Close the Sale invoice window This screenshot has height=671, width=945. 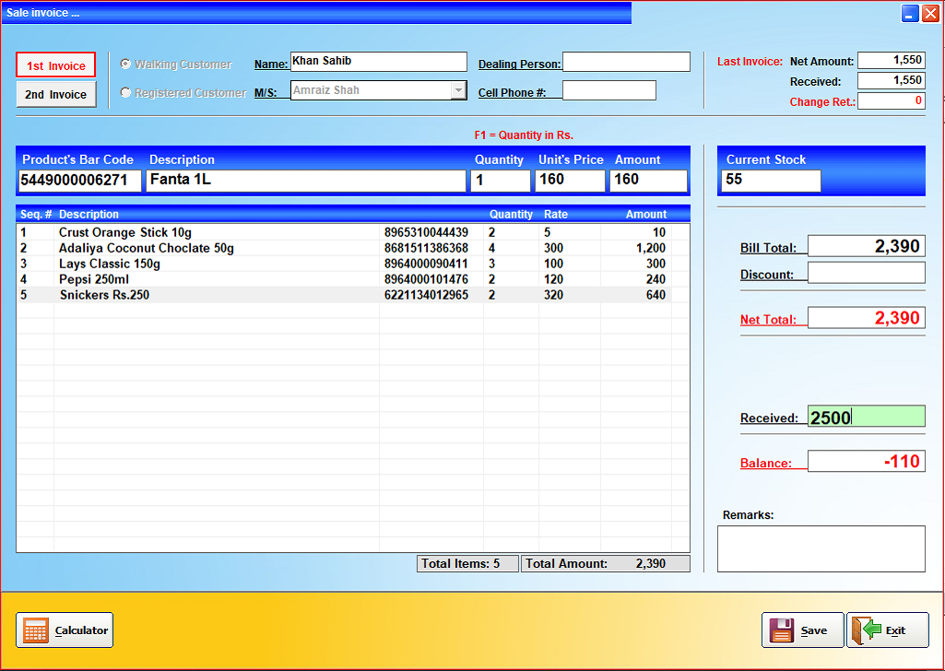(930, 13)
